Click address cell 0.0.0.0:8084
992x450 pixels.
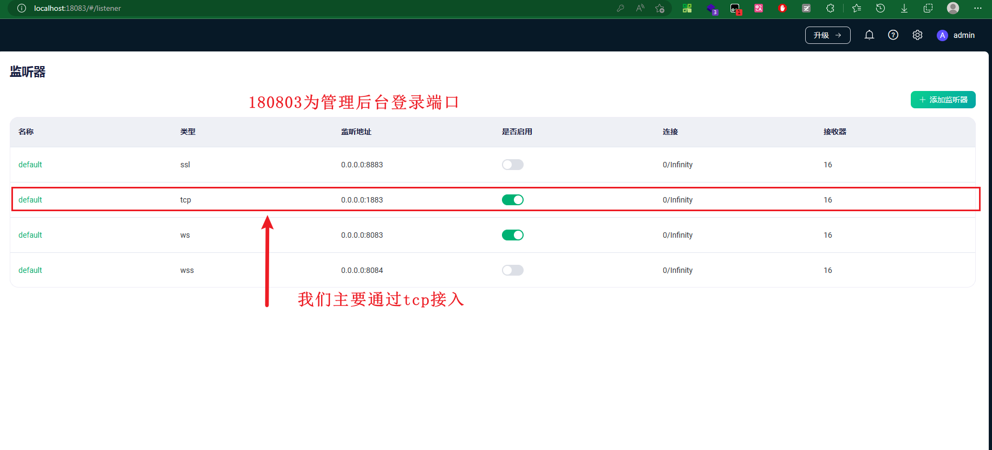tap(362, 270)
